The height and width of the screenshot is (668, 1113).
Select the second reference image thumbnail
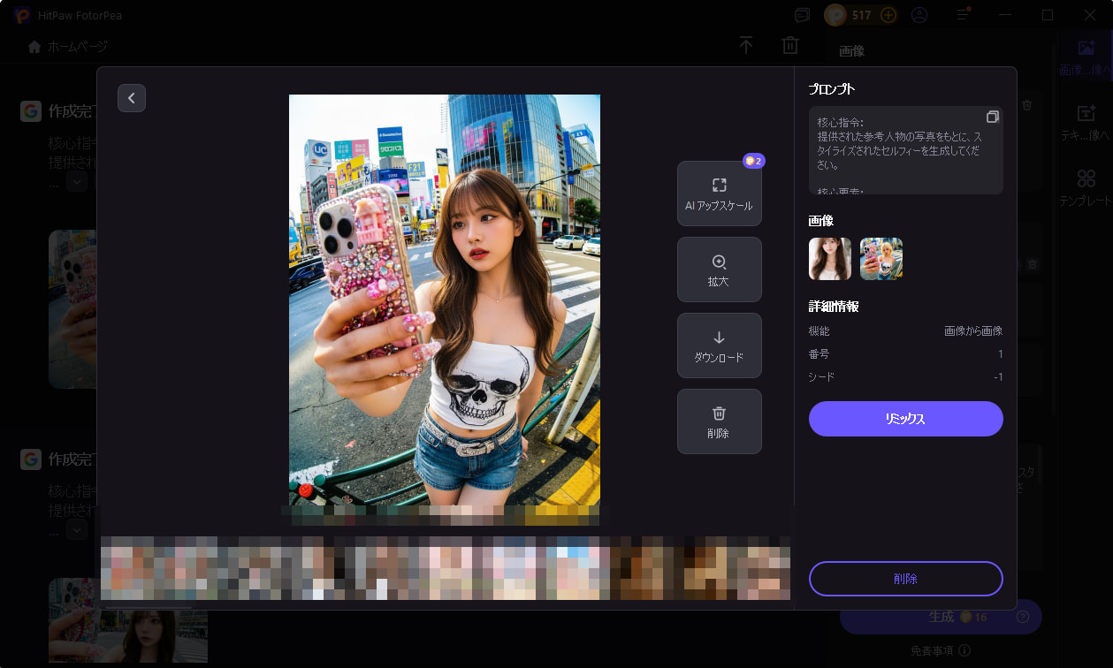pyautogui.click(x=881, y=259)
